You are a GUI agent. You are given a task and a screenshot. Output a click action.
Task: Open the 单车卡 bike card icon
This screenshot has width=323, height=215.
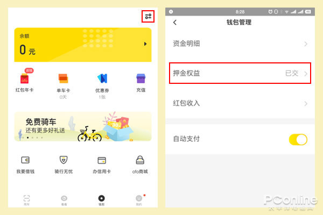63,78
